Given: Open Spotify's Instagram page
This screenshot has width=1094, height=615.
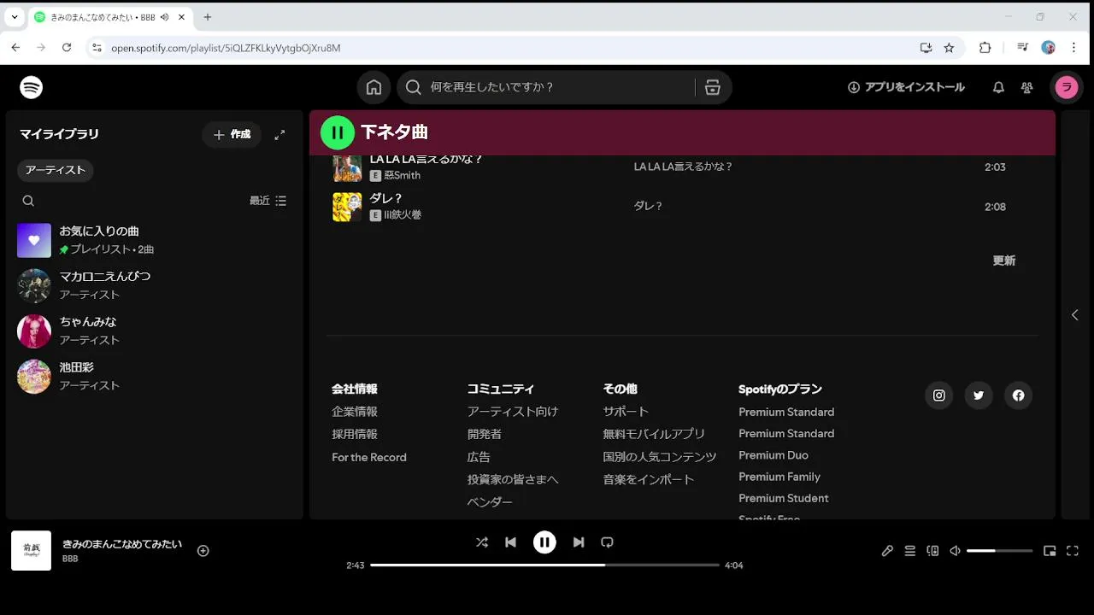Looking at the screenshot, I should click(938, 395).
